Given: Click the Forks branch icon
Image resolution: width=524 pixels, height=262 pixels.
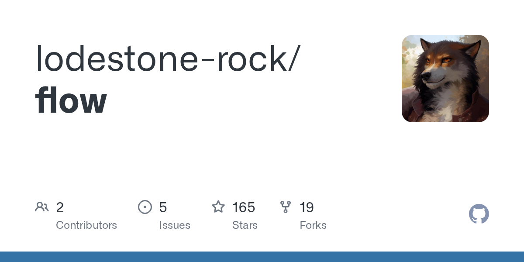Looking at the screenshot, I should point(286,207).
